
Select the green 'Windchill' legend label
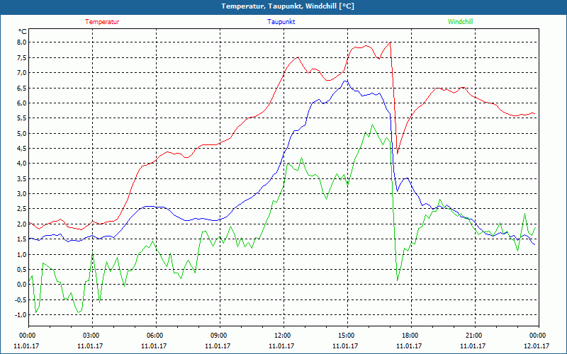pyautogui.click(x=460, y=22)
